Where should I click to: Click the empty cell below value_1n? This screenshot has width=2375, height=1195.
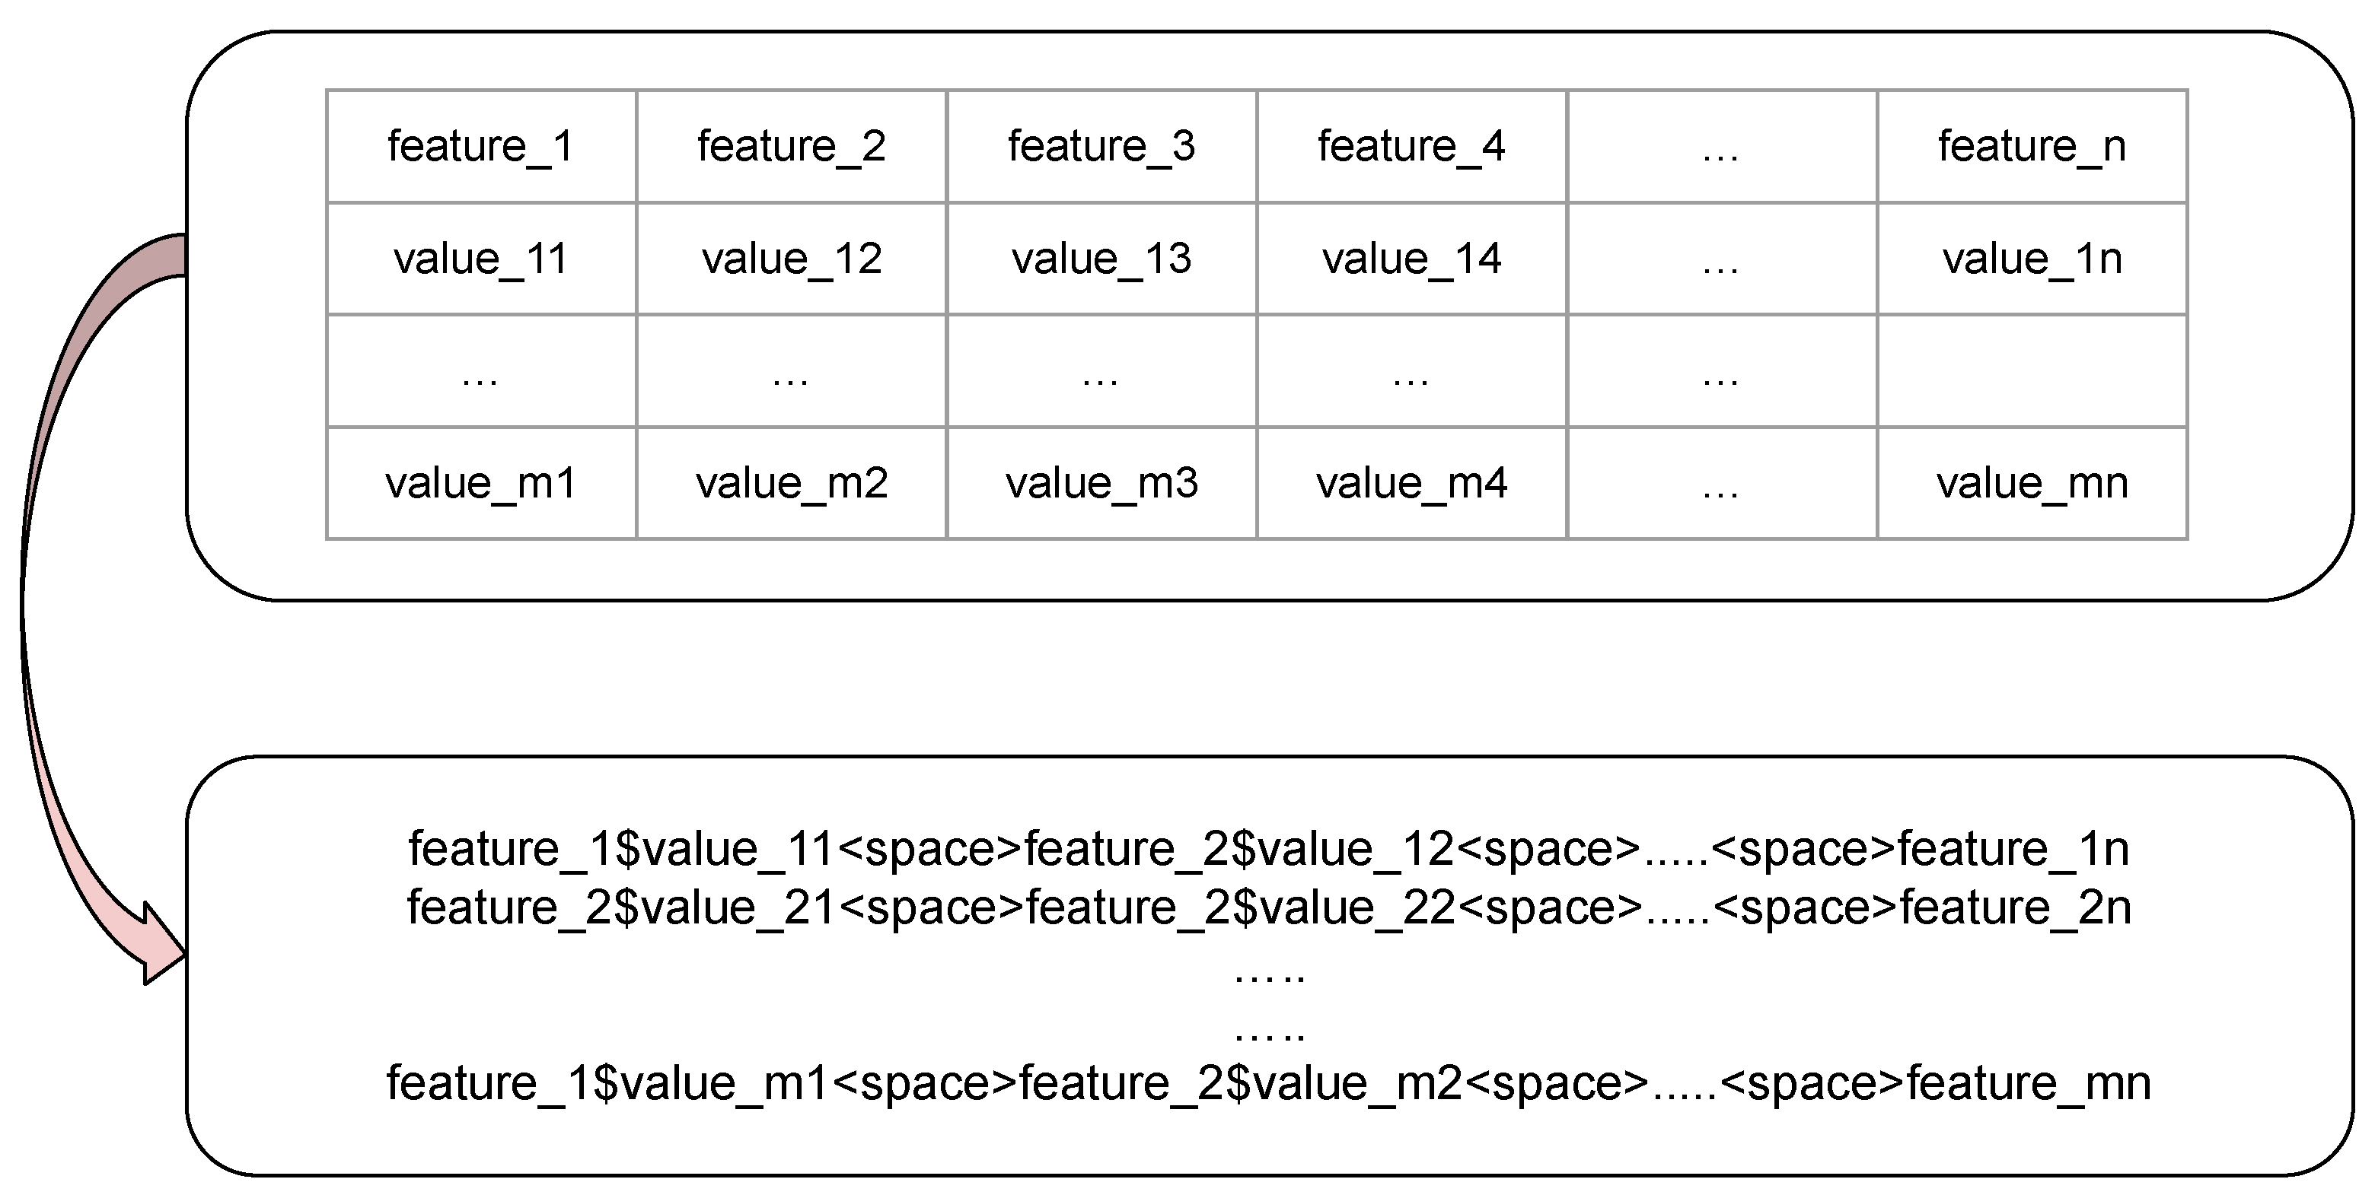(2032, 370)
